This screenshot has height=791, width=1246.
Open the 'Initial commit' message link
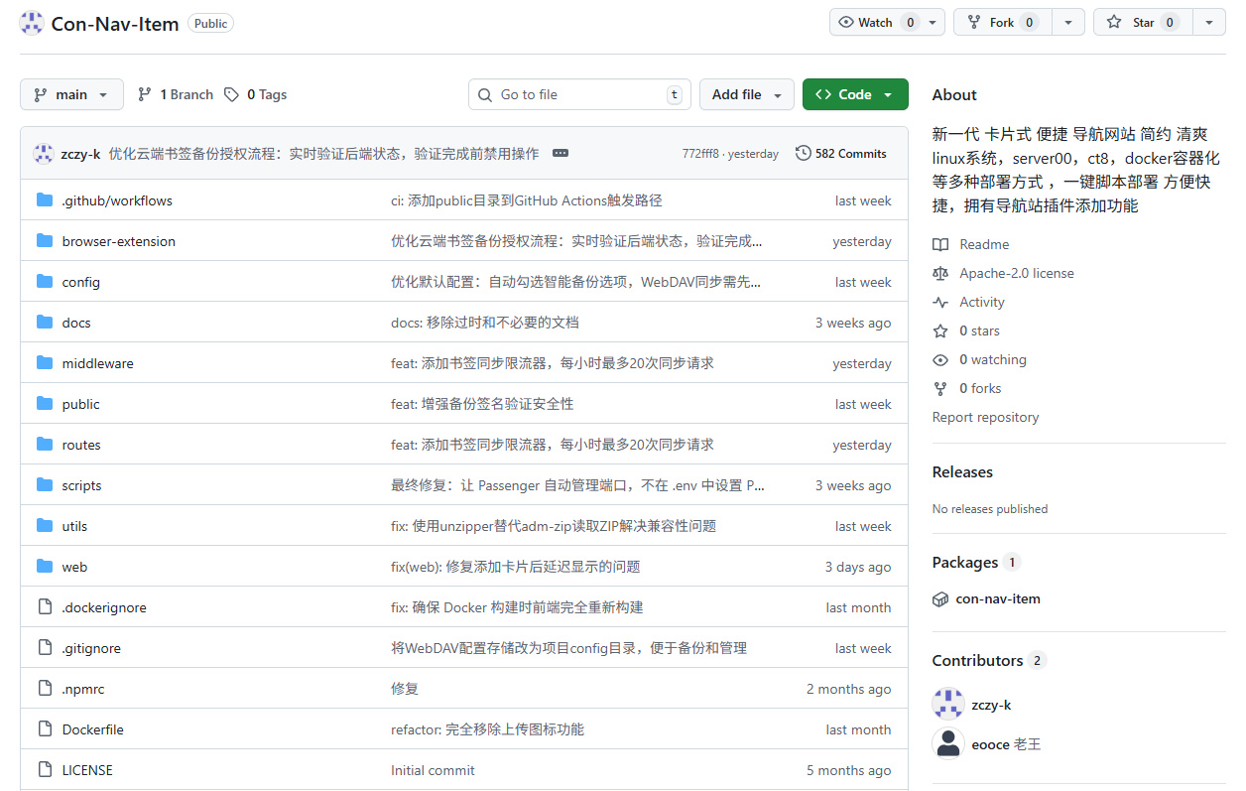(x=433, y=770)
